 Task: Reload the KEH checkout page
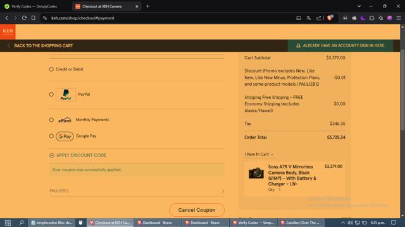tap(24, 18)
